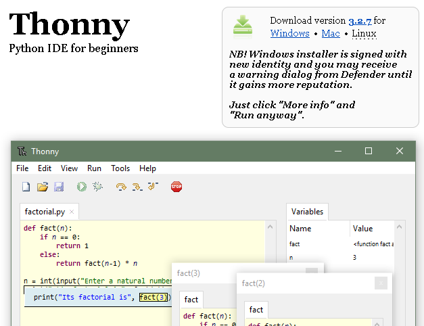The width and height of the screenshot is (424, 326).
Task: Open the Run menu
Action: point(95,168)
